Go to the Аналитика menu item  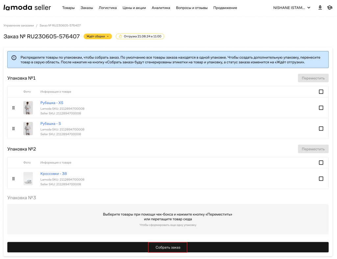tap(161, 8)
